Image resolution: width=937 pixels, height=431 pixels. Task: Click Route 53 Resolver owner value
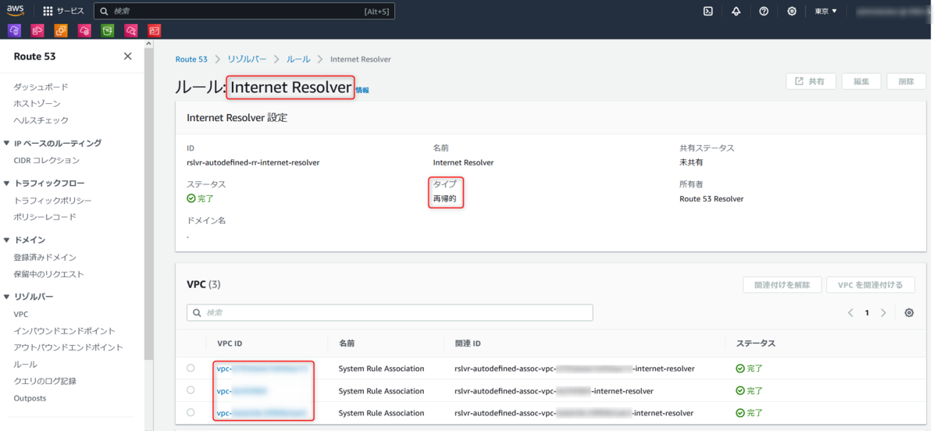point(711,198)
